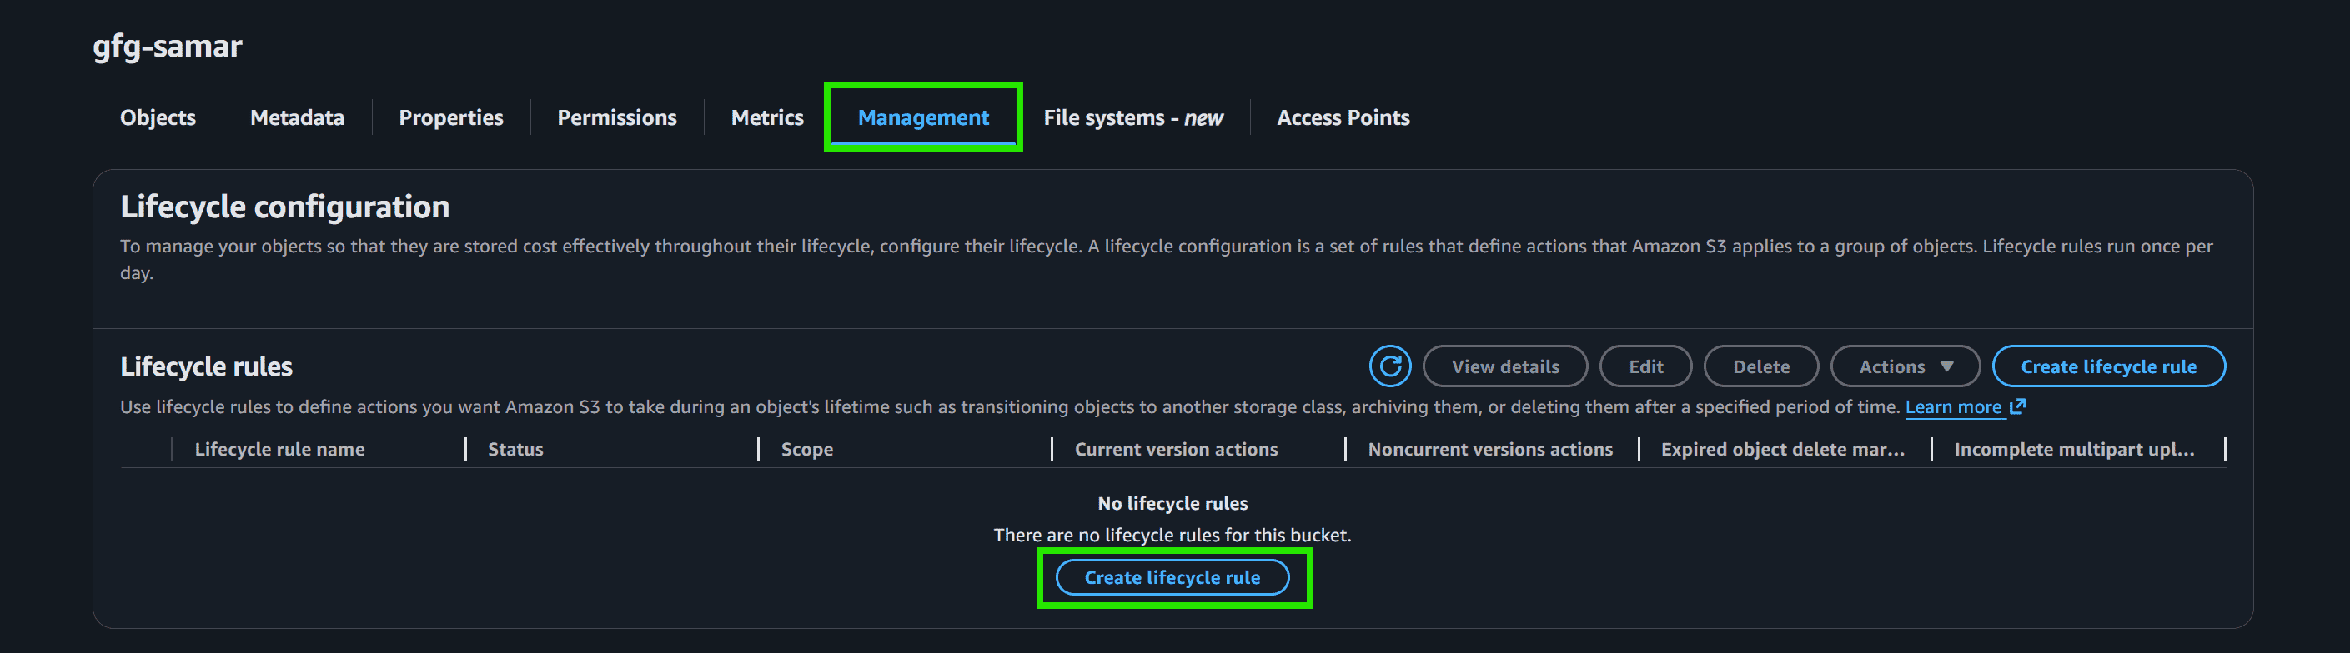The image size is (2350, 653).
Task: Follow the Learn more link
Action: (1953, 407)
